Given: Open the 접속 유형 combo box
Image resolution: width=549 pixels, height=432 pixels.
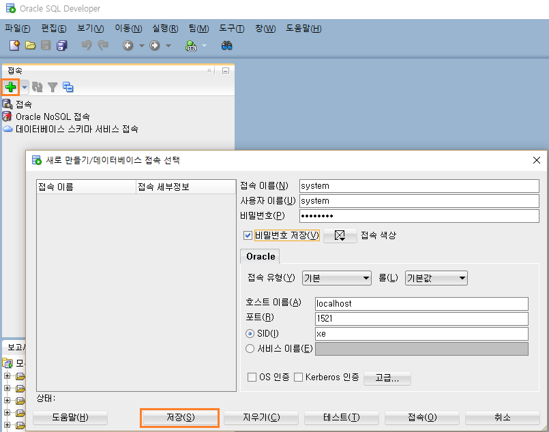Looking at the screenshot, I should [336, 278].
